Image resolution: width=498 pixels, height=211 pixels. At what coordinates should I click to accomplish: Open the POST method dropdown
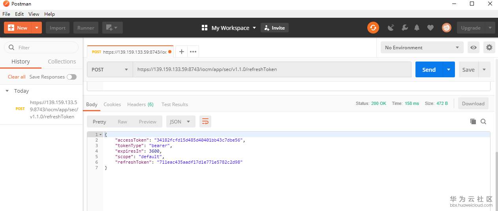pyautogui.click(x=110, y=69)
